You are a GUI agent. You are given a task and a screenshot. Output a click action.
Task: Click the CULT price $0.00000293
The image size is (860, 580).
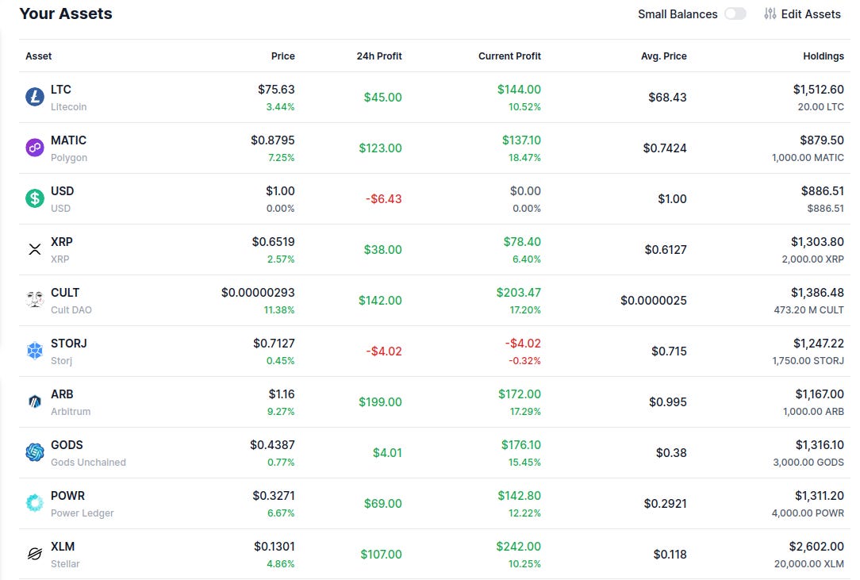(258, 293)
